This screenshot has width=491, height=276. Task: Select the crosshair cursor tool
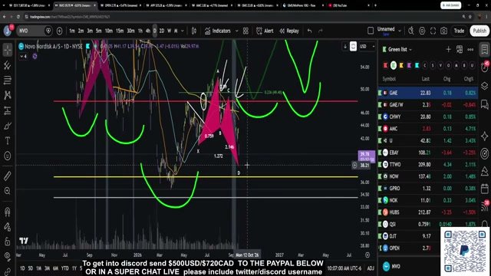coord(8,50)
